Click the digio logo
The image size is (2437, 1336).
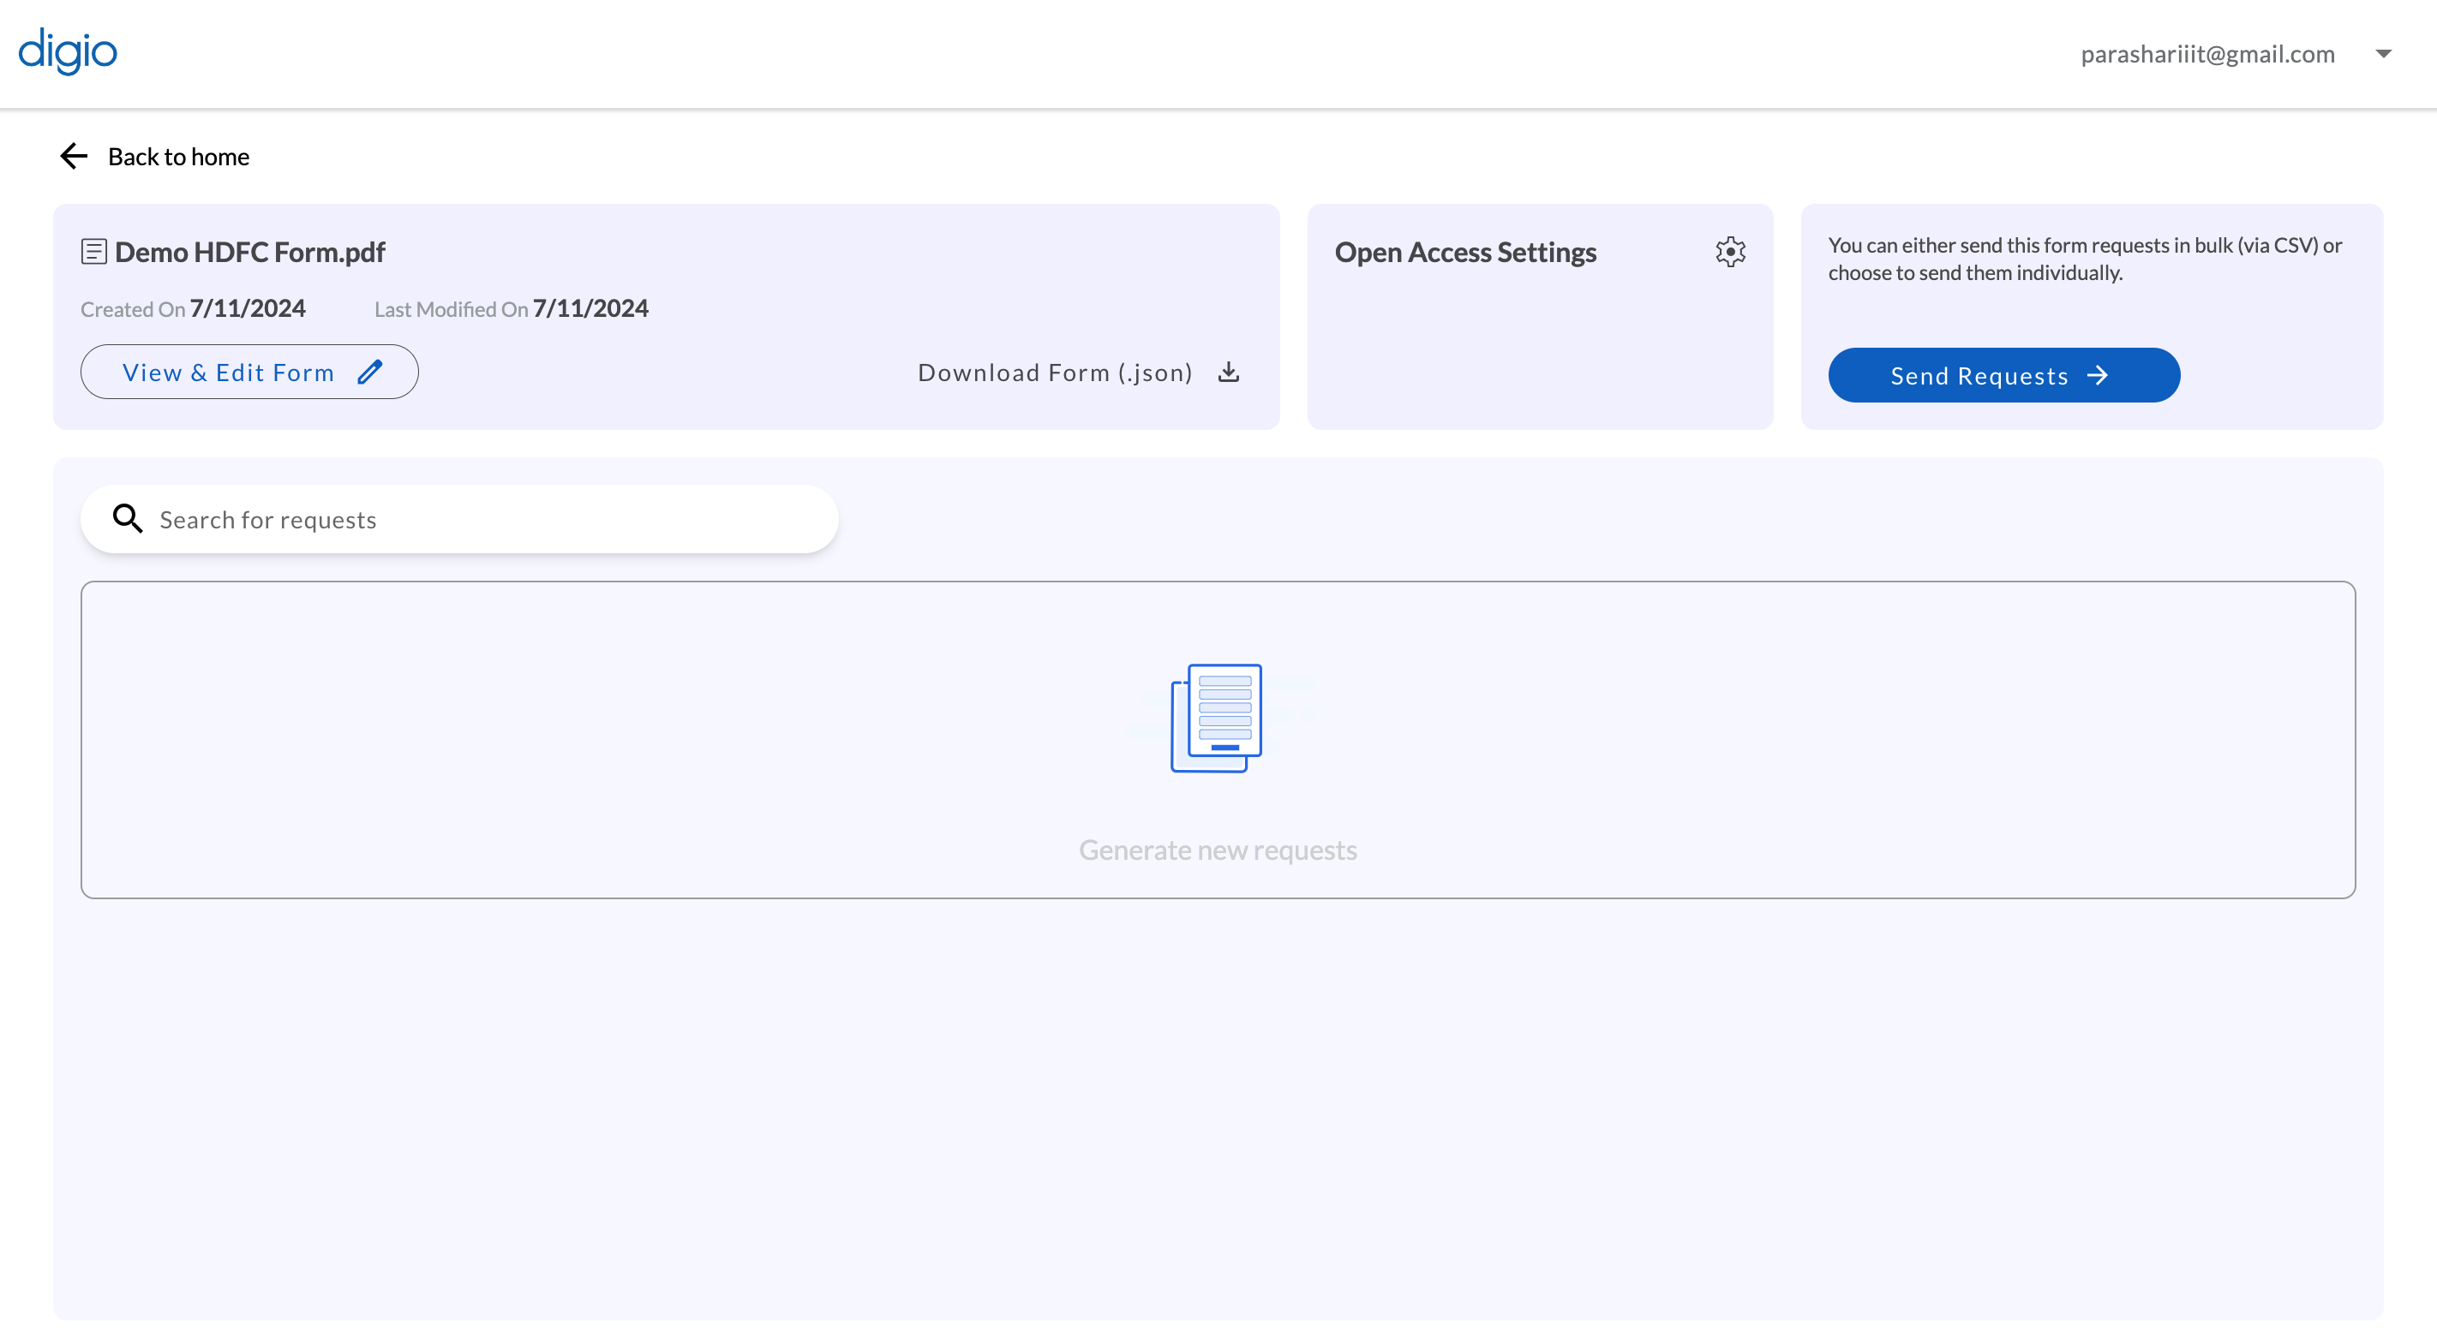tap(67, 52)
